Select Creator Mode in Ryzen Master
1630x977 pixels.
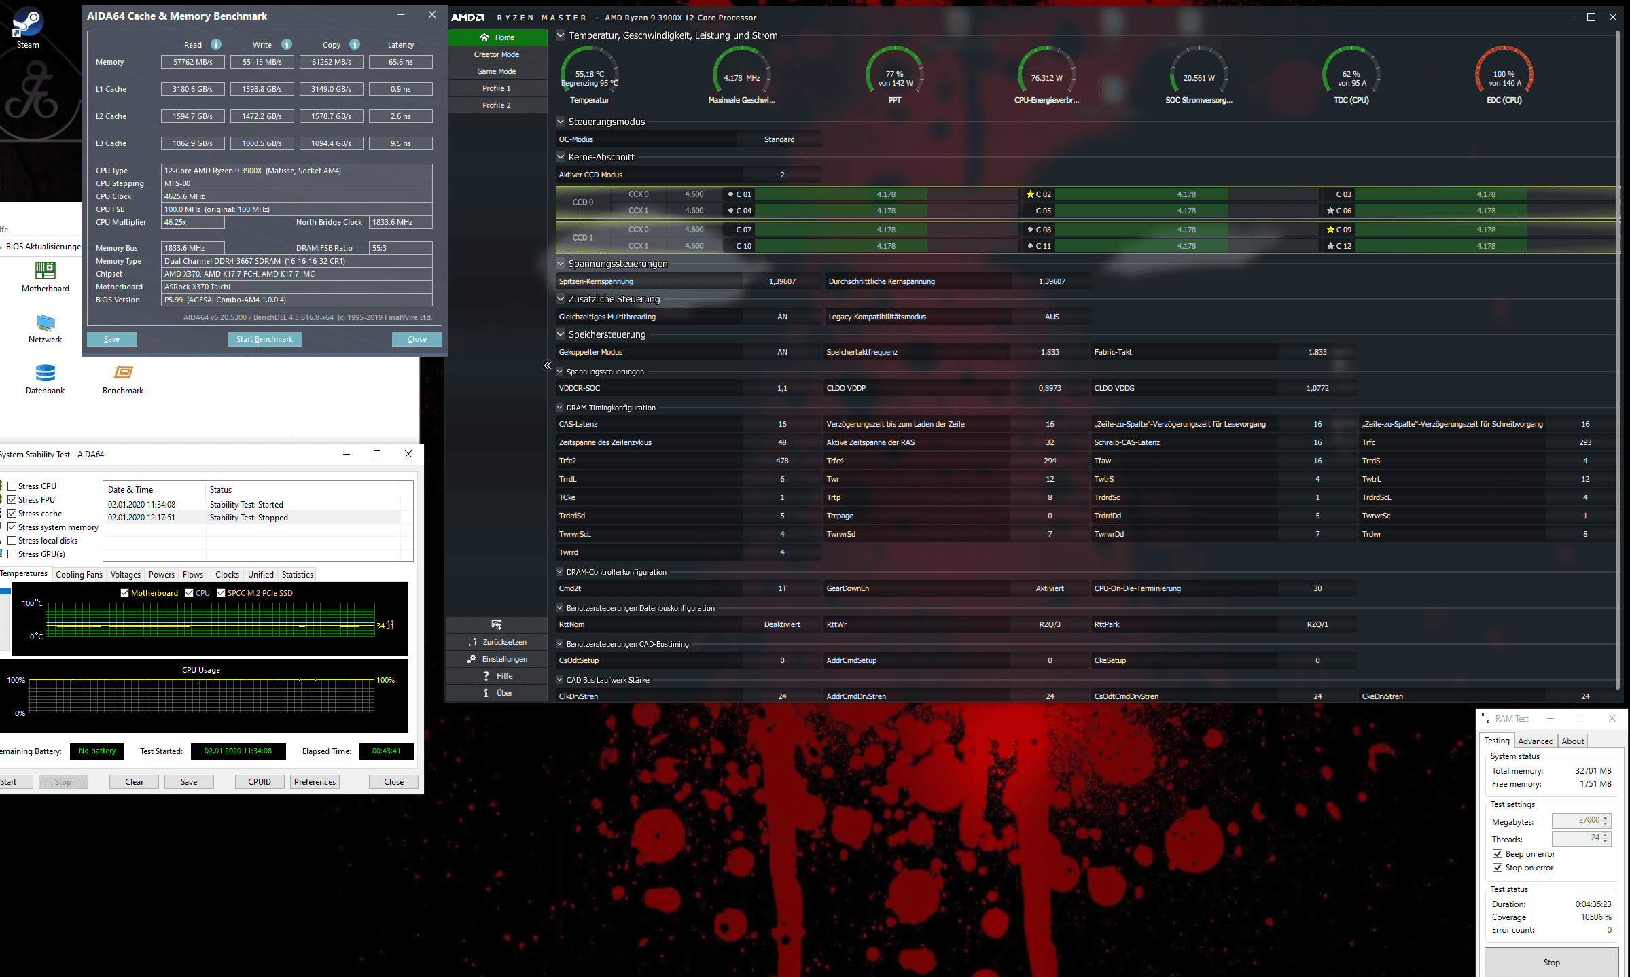497,54
